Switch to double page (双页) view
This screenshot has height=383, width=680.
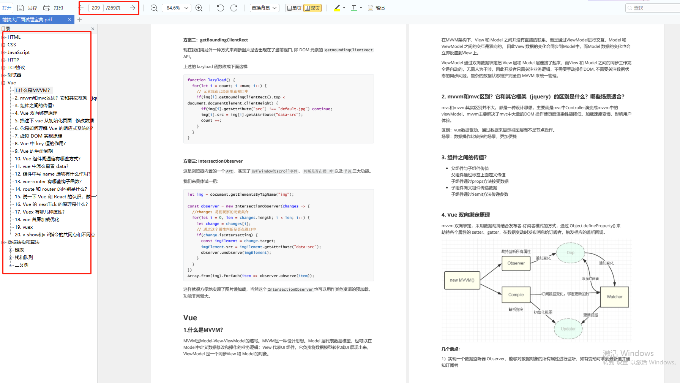tap(312, 8)
